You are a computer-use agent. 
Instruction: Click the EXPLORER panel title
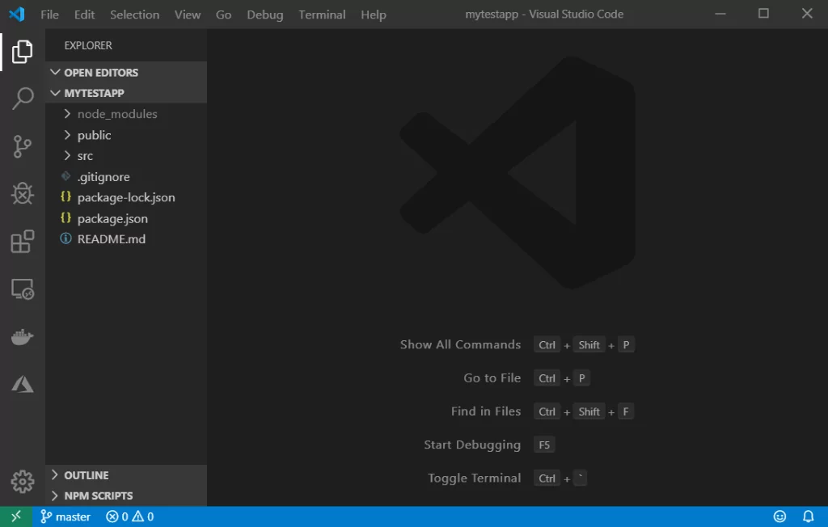(88, 45)
